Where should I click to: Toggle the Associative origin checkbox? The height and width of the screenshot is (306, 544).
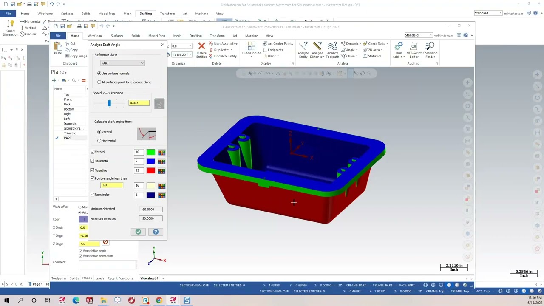pyautogui.click(x=81, y=251)
